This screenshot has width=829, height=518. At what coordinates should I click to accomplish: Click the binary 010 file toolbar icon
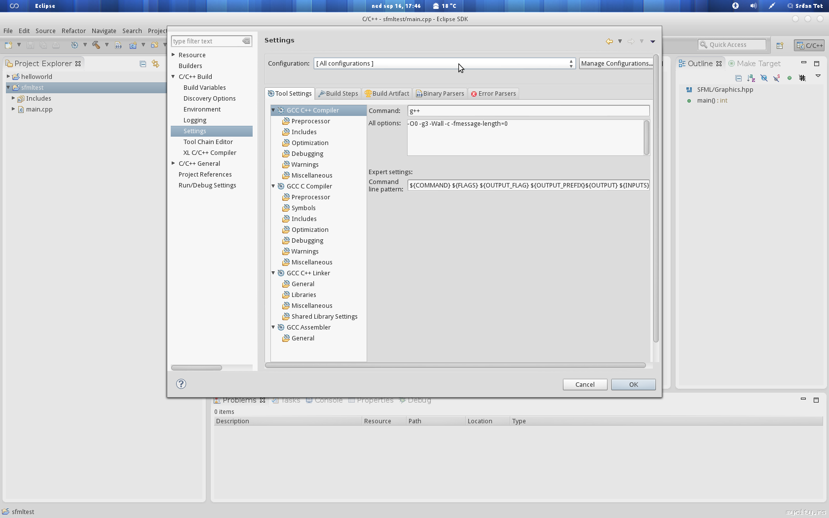click(118, 45)
